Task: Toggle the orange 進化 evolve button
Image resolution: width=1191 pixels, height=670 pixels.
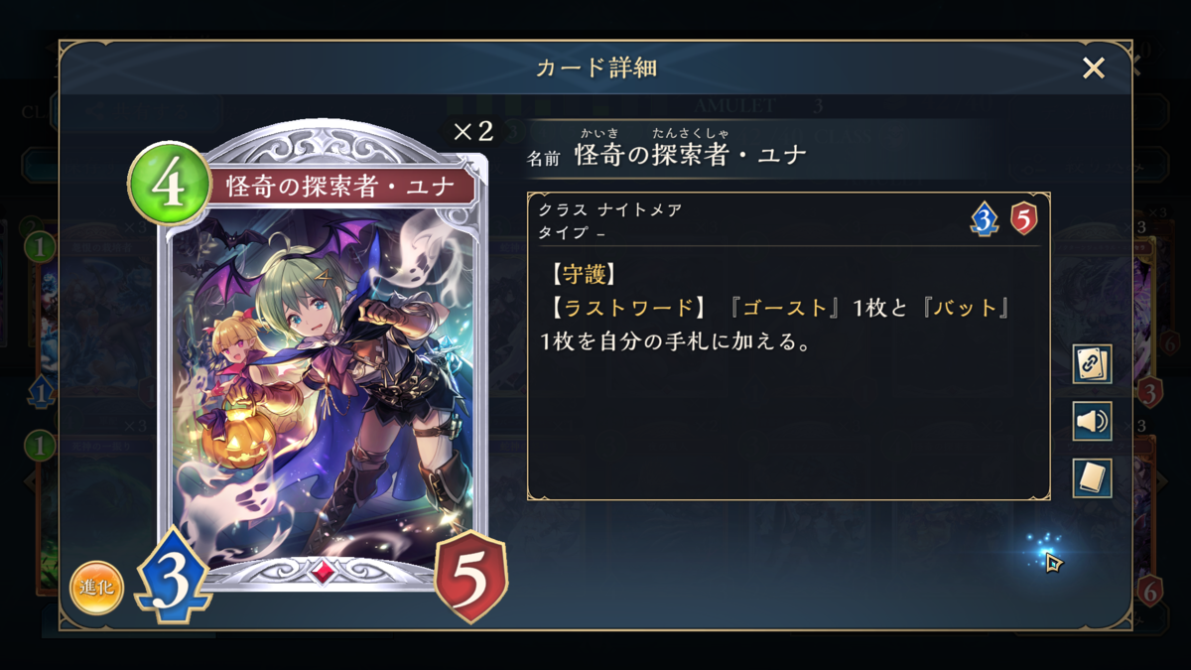Action: point(96,588)
